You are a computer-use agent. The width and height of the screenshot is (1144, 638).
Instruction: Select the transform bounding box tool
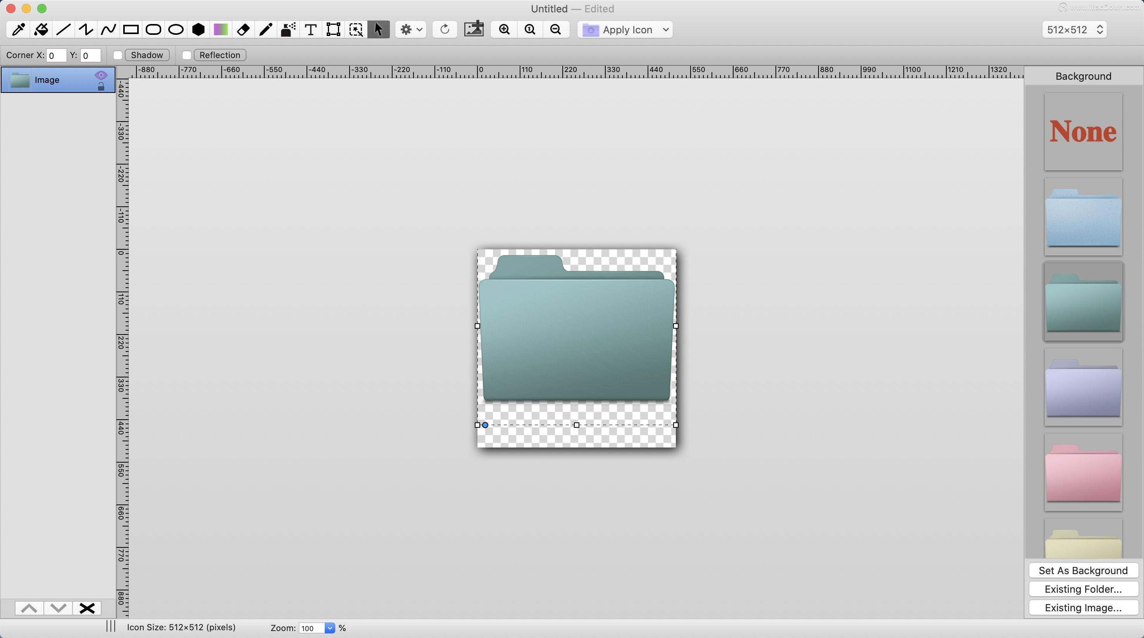pyautogui.click(x=333, y=30)
